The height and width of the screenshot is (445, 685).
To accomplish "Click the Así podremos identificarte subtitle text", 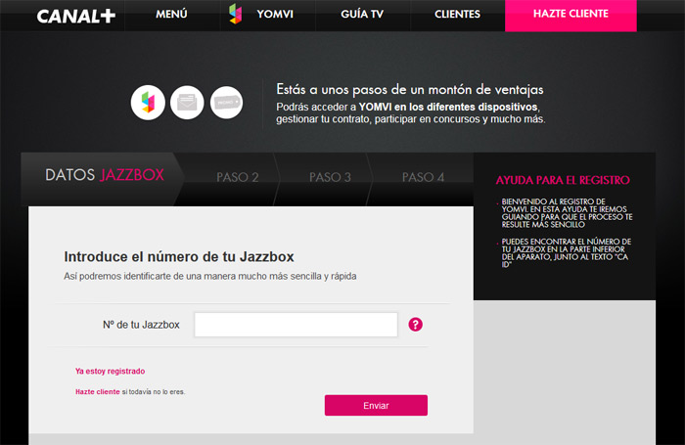I will point(210,277).
